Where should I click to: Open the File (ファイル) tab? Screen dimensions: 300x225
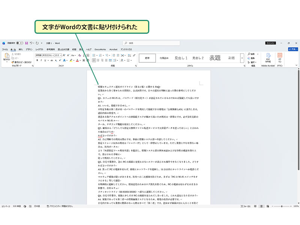pos(5,49)
